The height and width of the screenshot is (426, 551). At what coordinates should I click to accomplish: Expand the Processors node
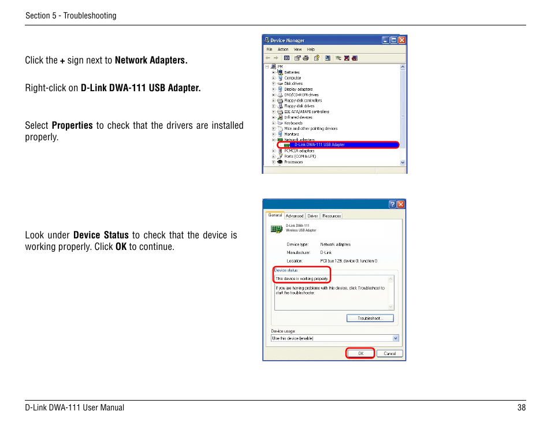point(273,162)
